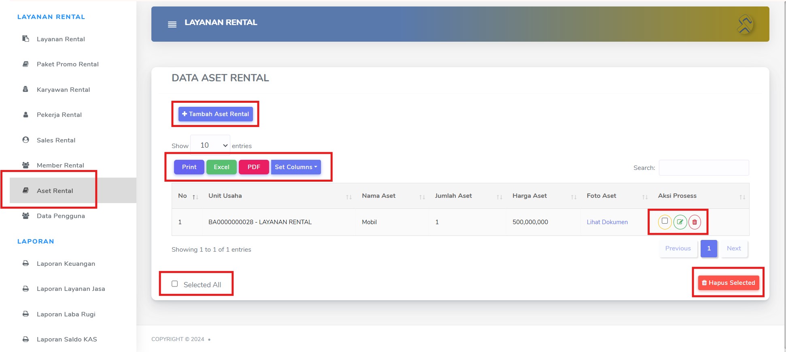Export table with Excel button
Image resolution: width=786 pixels, height=352 pixels.
221,167
